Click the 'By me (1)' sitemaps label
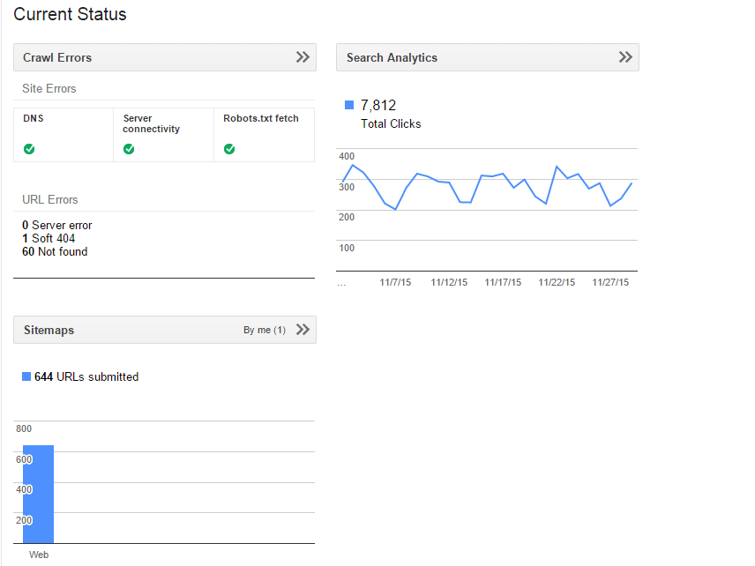Screen dimensions: 755x566 tap(264, 330)
